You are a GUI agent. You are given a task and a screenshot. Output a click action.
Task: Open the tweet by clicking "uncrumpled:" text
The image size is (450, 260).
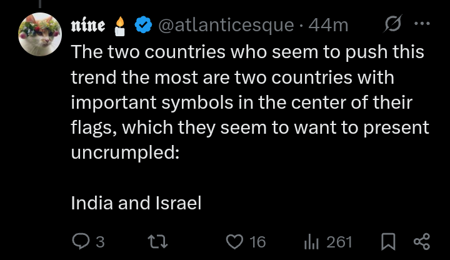(x=125, y=152)
